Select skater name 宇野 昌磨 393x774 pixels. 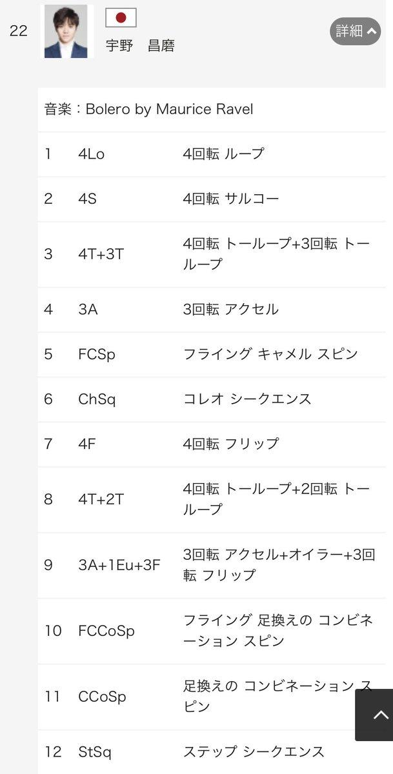click(140, 46)
